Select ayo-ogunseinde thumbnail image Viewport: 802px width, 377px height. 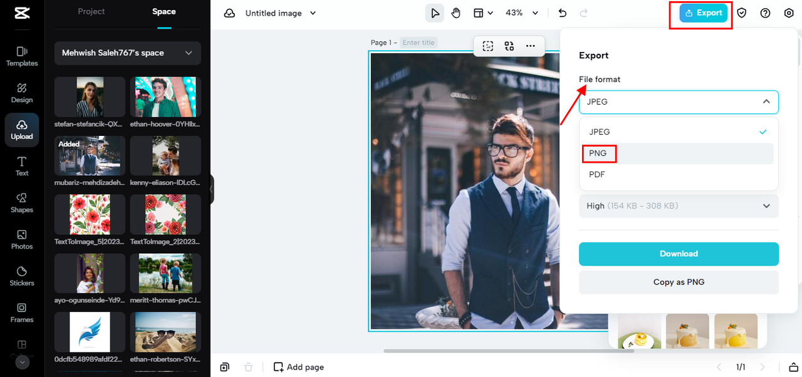click(90, 273)
